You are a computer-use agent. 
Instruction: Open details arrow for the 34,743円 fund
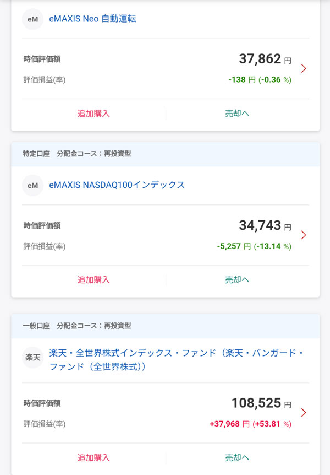(x=304, y=235)
